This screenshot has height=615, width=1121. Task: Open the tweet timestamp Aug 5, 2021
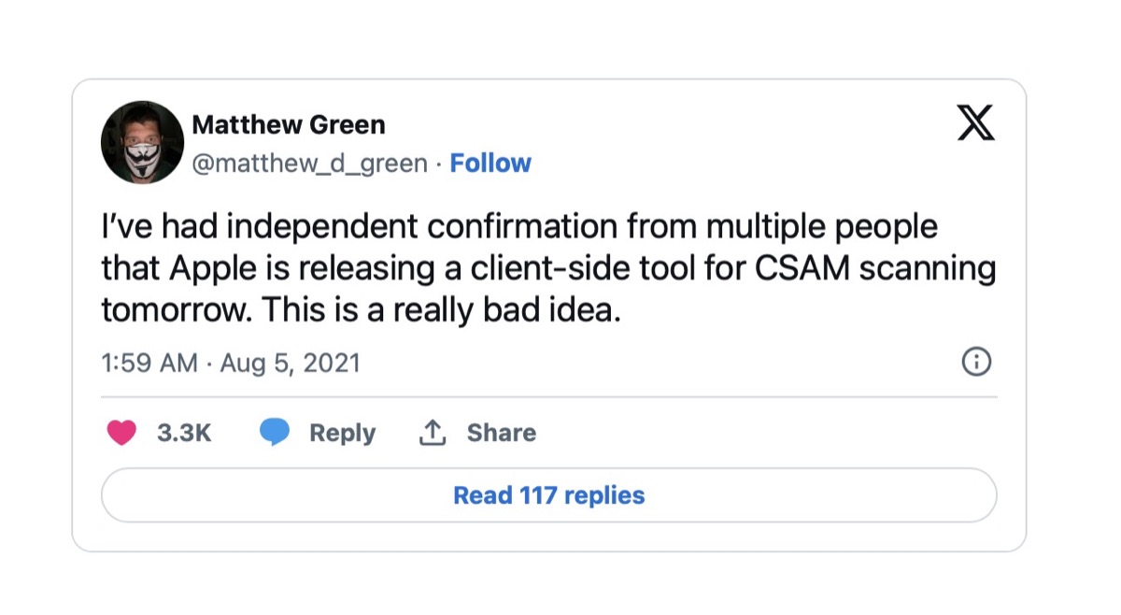(230, 363)
